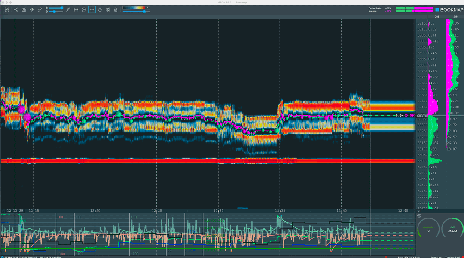Collapse the widgets panel with chevron
This screenshot has height=258, width=464.
[419, 211]
